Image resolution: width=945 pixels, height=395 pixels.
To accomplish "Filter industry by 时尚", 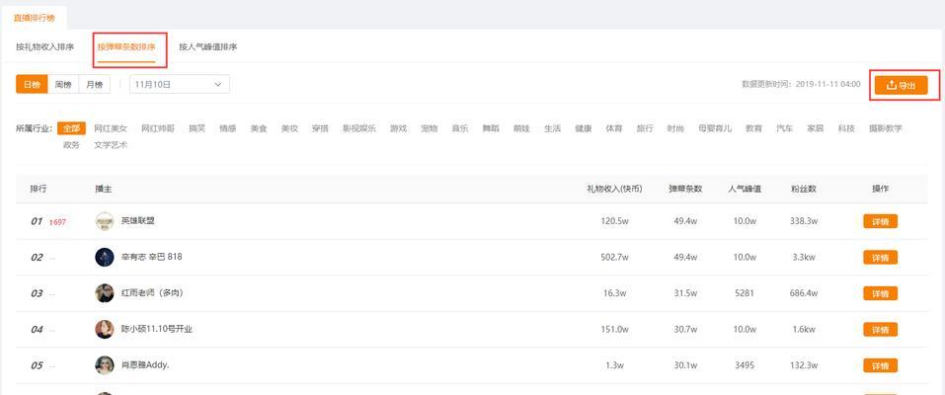I will [675, 128].
